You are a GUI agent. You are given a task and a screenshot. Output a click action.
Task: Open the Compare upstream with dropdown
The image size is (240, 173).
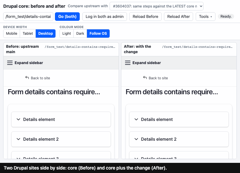pos(157,6)
